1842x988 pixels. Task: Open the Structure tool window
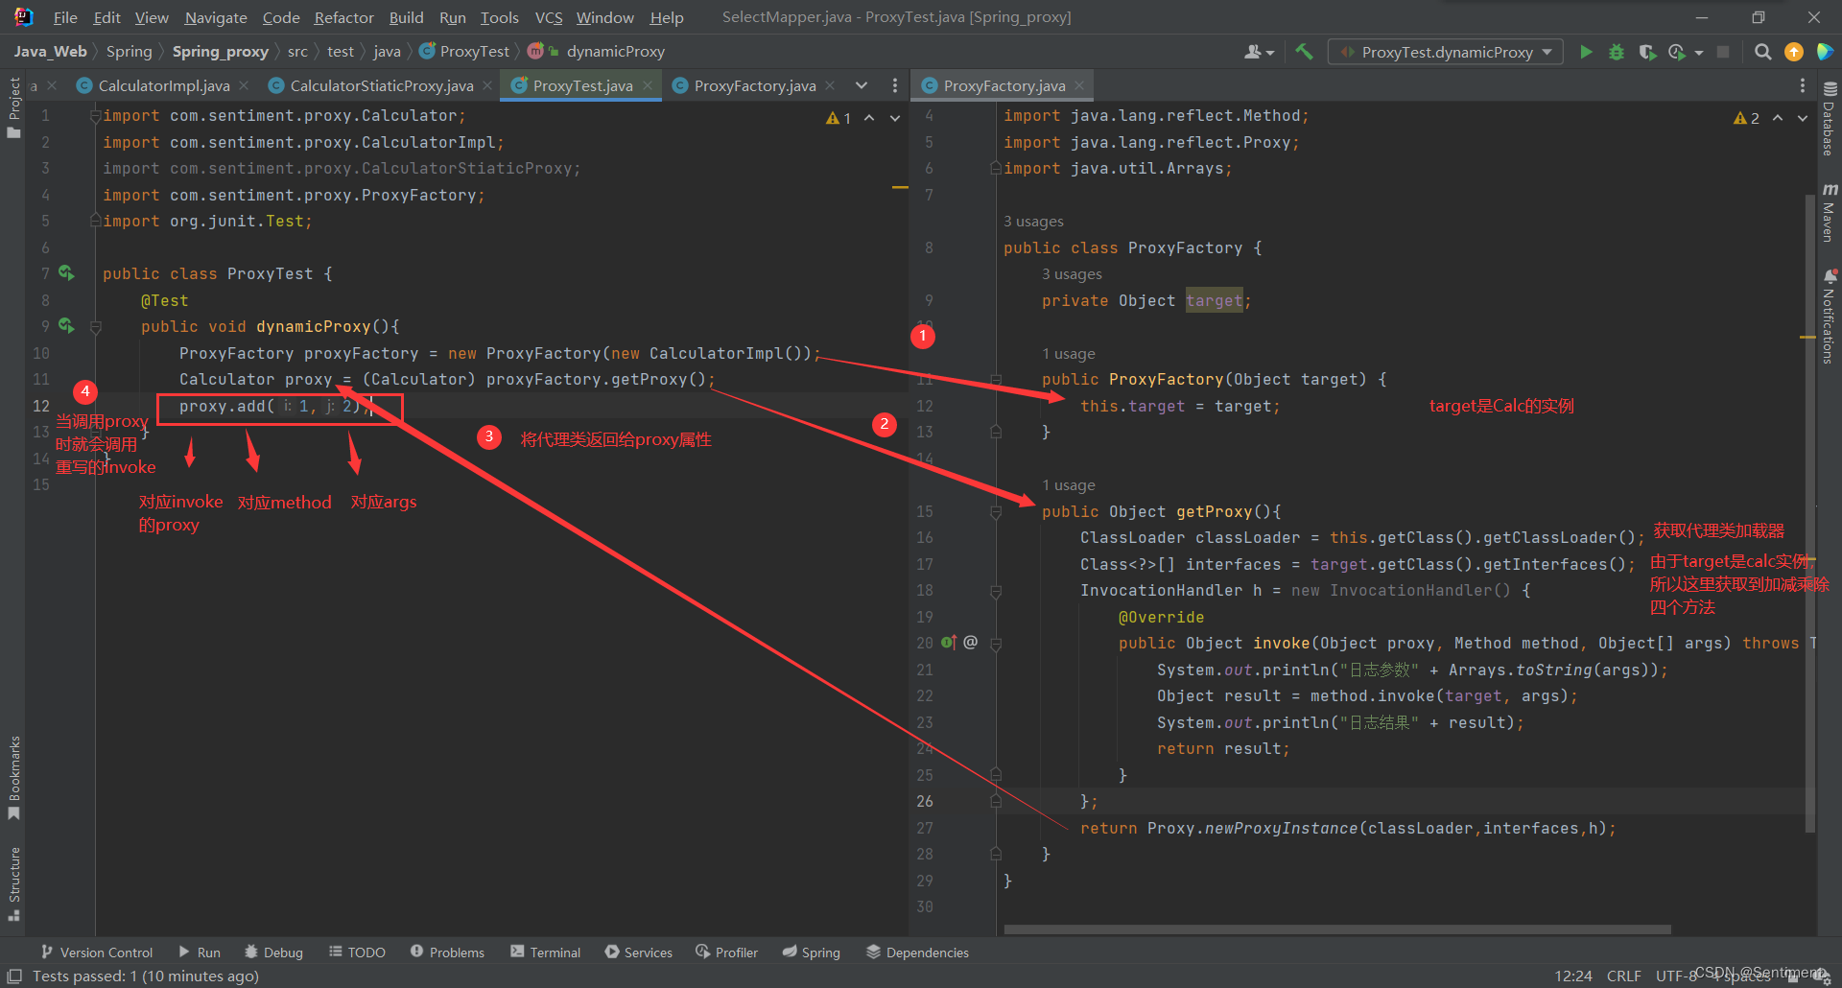pyautogui.click(x=13, y=882)
